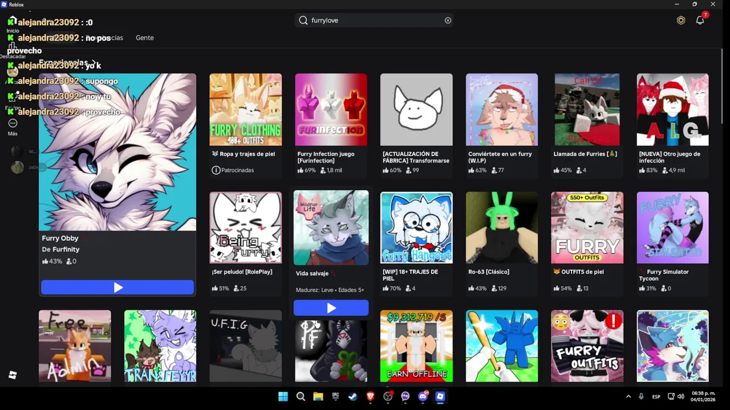
Task: Go to Inicio in the sidebar
Action: click(x=13, y=26)
